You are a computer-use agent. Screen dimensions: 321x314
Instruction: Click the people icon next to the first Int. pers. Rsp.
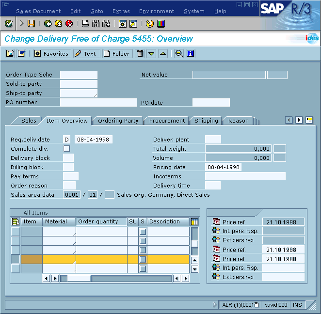[216, 231]
